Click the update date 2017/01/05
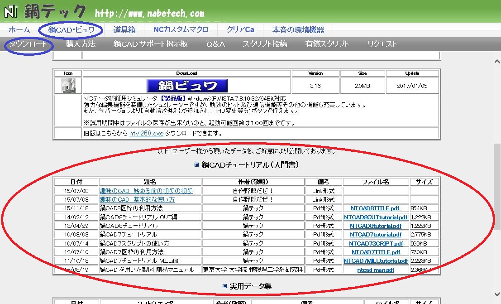Viewport: 501px width, 304px height. coord(412,86)
